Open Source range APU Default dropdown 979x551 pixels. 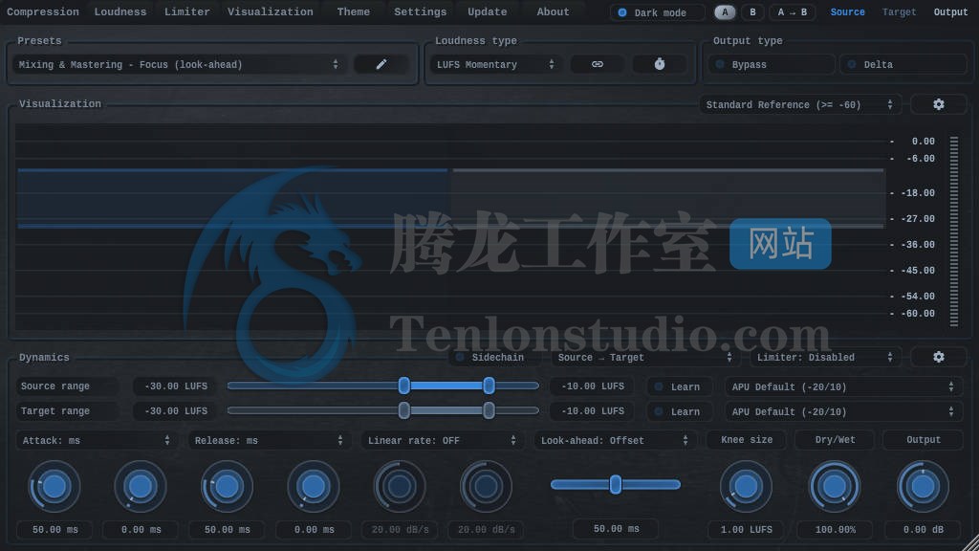(843, 386)
